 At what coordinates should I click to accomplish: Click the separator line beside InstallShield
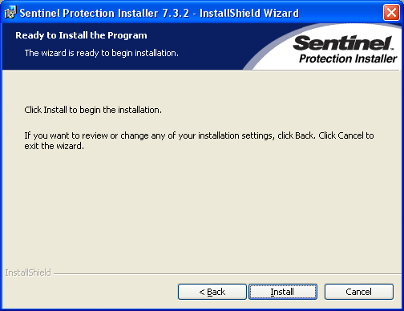click(x=227, y=273)
